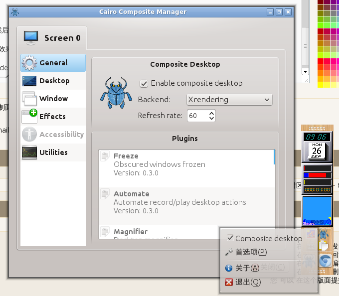Screen dimensions: 339x296
Task: Click the Refresh rate value field showing 60
Action: point(198,116)
